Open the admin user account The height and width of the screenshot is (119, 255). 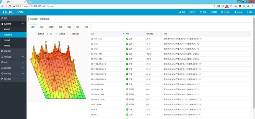click(238, 12)
